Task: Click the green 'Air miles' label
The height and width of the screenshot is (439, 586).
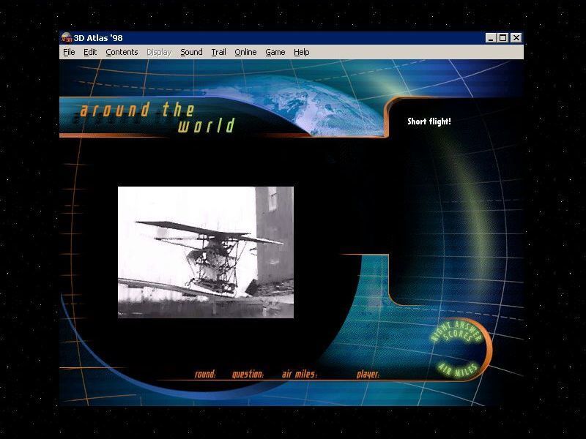Action: tap(459, 369)
